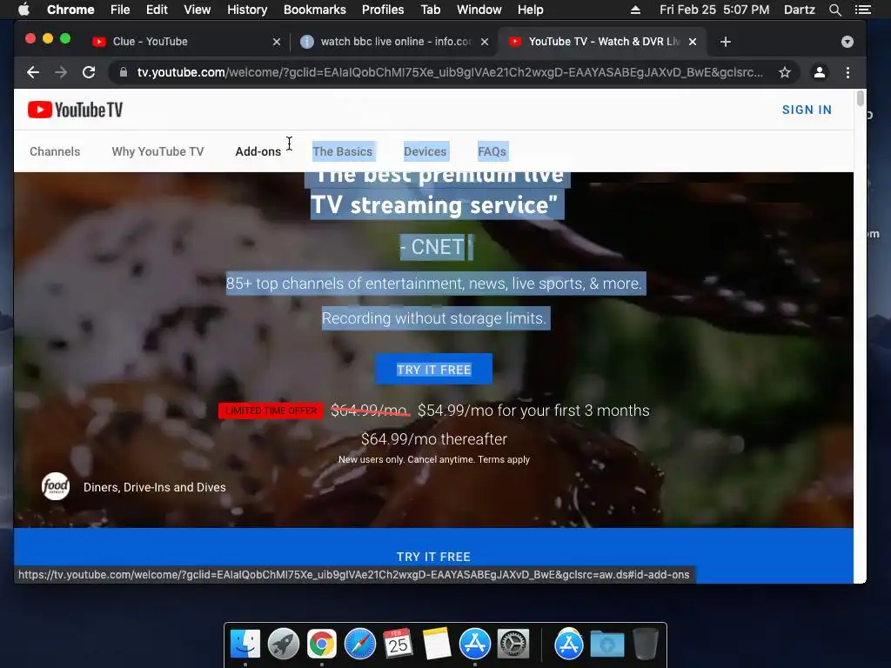Open Notes from the dock

point(437,644)
